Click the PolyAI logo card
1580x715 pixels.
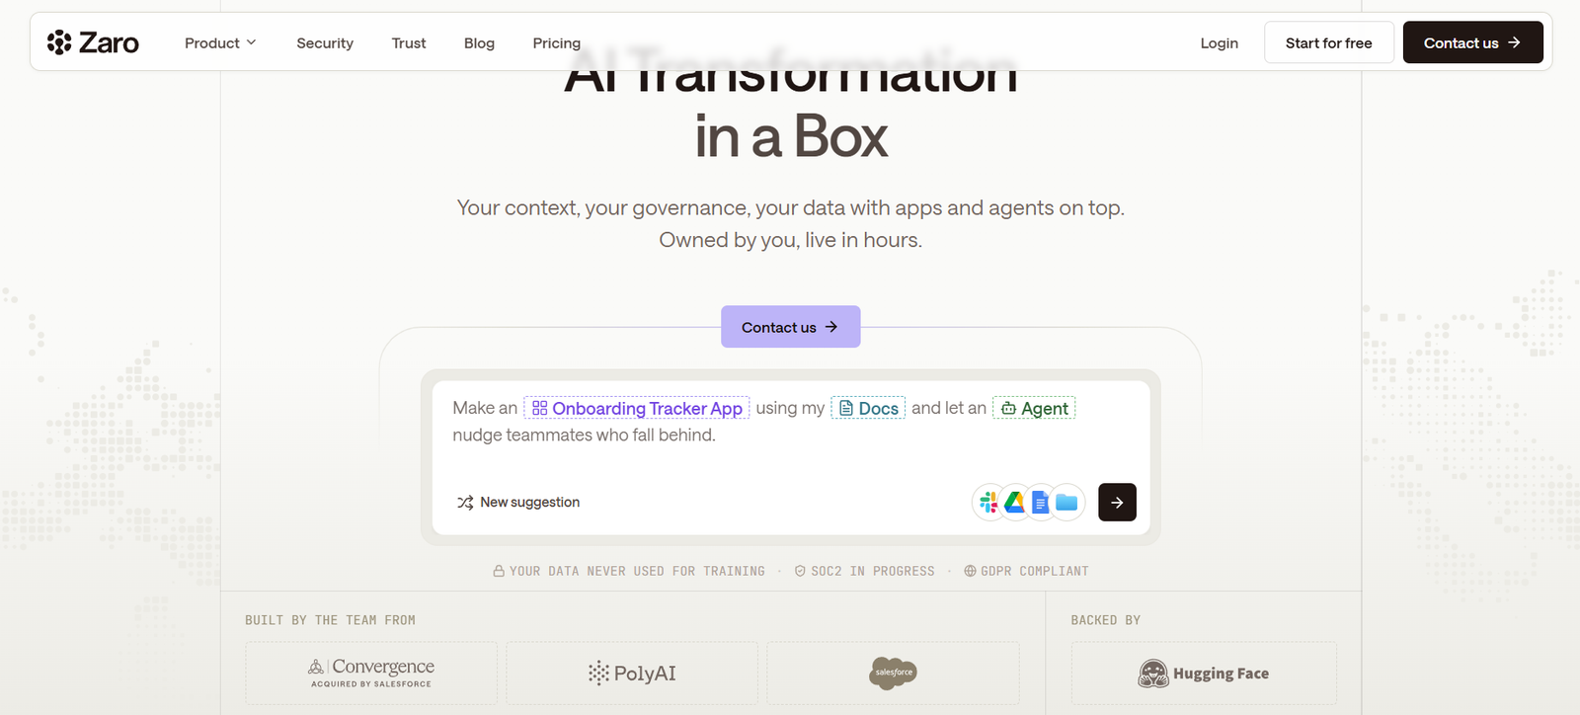[632, 674]
